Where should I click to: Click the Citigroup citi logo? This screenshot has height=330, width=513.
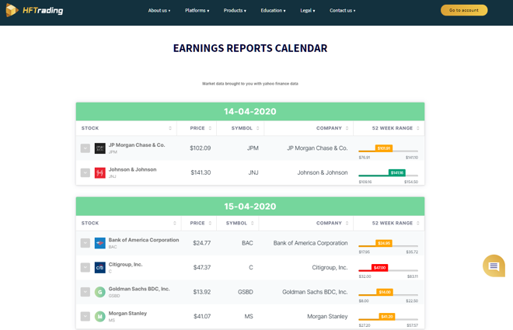99,268
